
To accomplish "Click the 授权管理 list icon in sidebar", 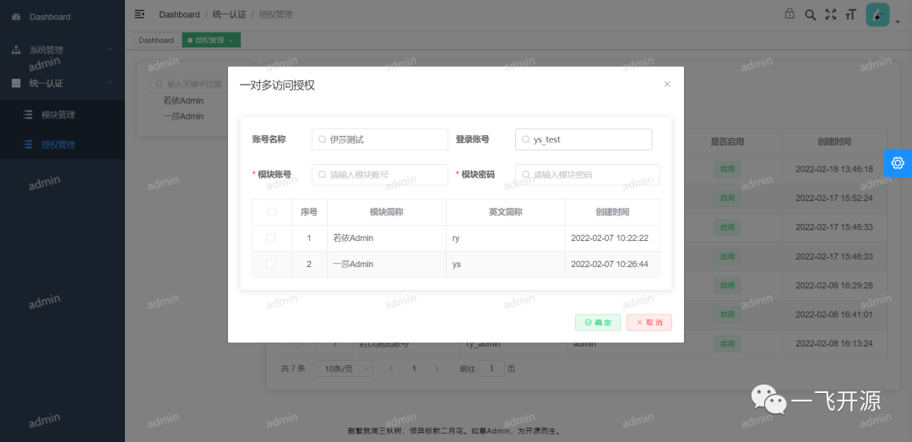I will coord(27,145).
